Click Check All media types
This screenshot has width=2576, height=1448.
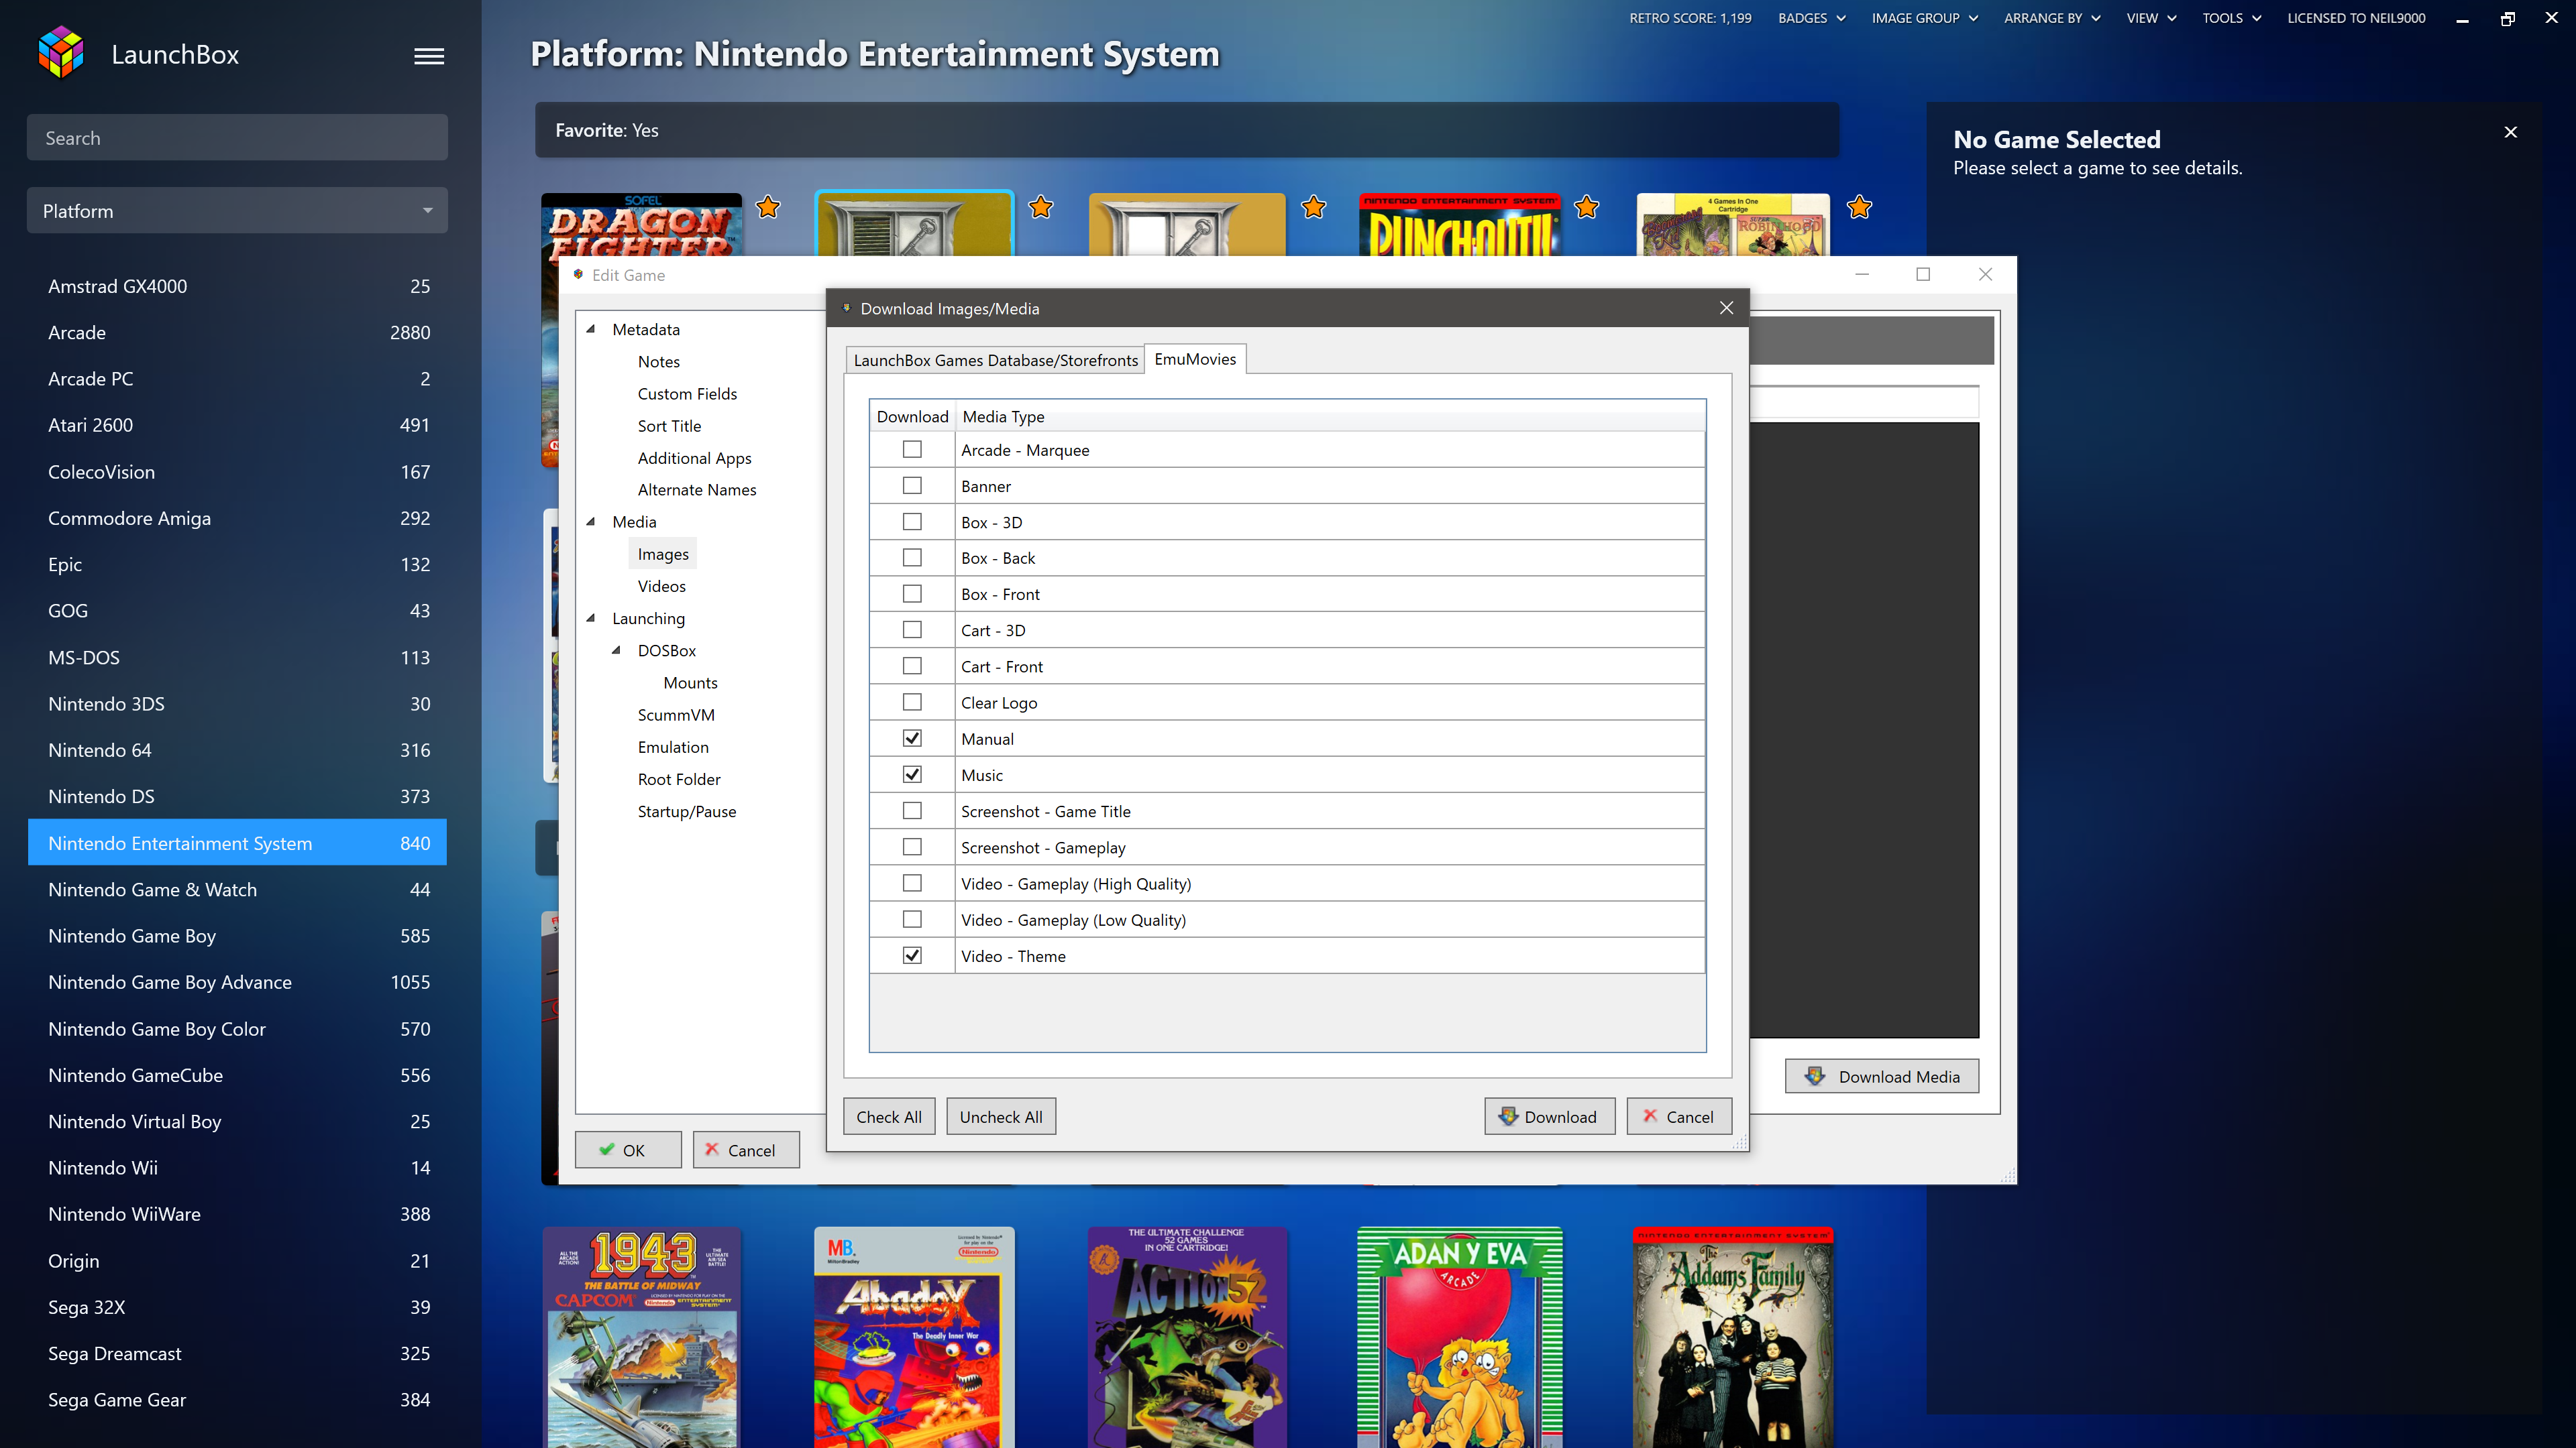pos(889,1116)
